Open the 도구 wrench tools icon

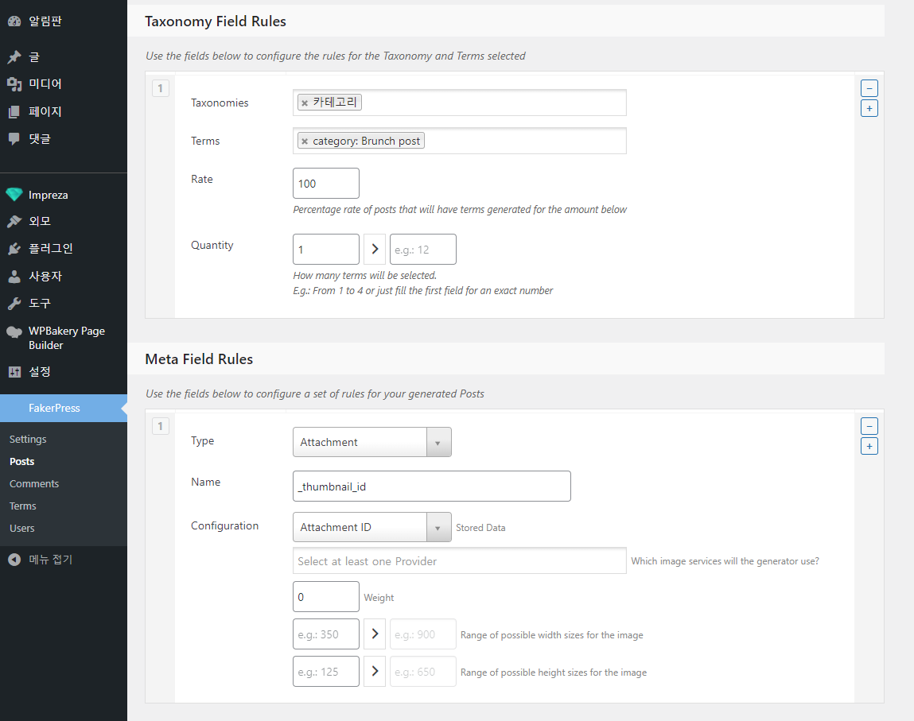pos(14,304)
